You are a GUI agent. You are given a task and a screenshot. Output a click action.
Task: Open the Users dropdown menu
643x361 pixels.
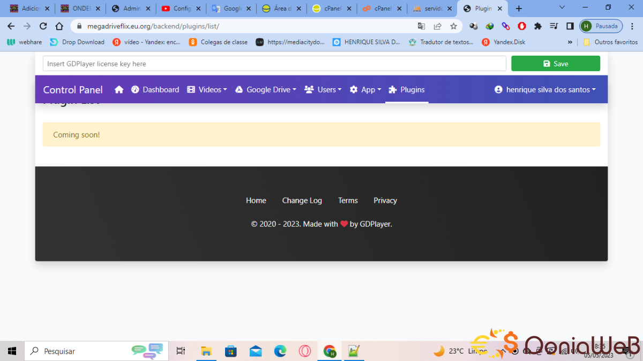click(x=323, y=90)
